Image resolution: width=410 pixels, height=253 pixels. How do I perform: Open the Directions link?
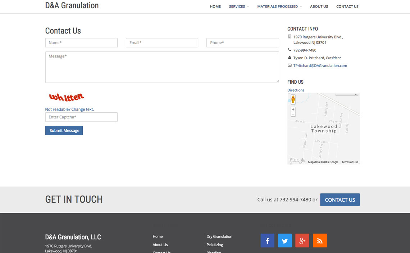pyautogui.click(x=296, y=90)
